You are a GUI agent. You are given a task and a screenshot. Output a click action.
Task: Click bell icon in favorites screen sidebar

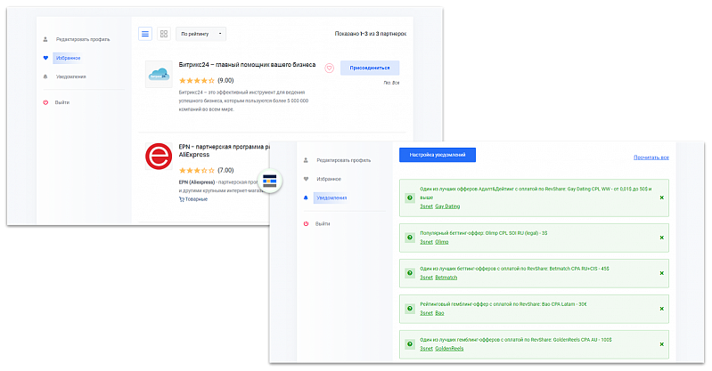(x=45, y=77)
